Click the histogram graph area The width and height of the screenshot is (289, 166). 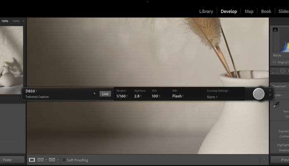pos(281,40)
